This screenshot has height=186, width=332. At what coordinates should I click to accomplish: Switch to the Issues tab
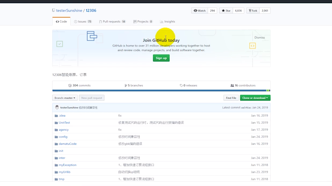[83, 21]
